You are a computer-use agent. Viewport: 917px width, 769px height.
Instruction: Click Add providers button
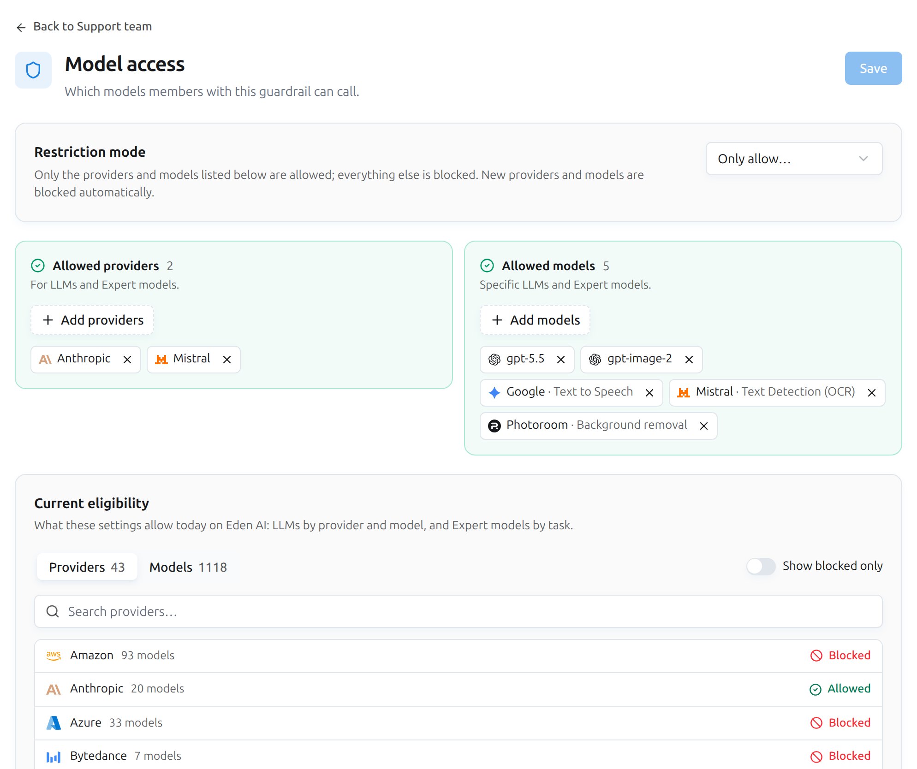point(92,320)
